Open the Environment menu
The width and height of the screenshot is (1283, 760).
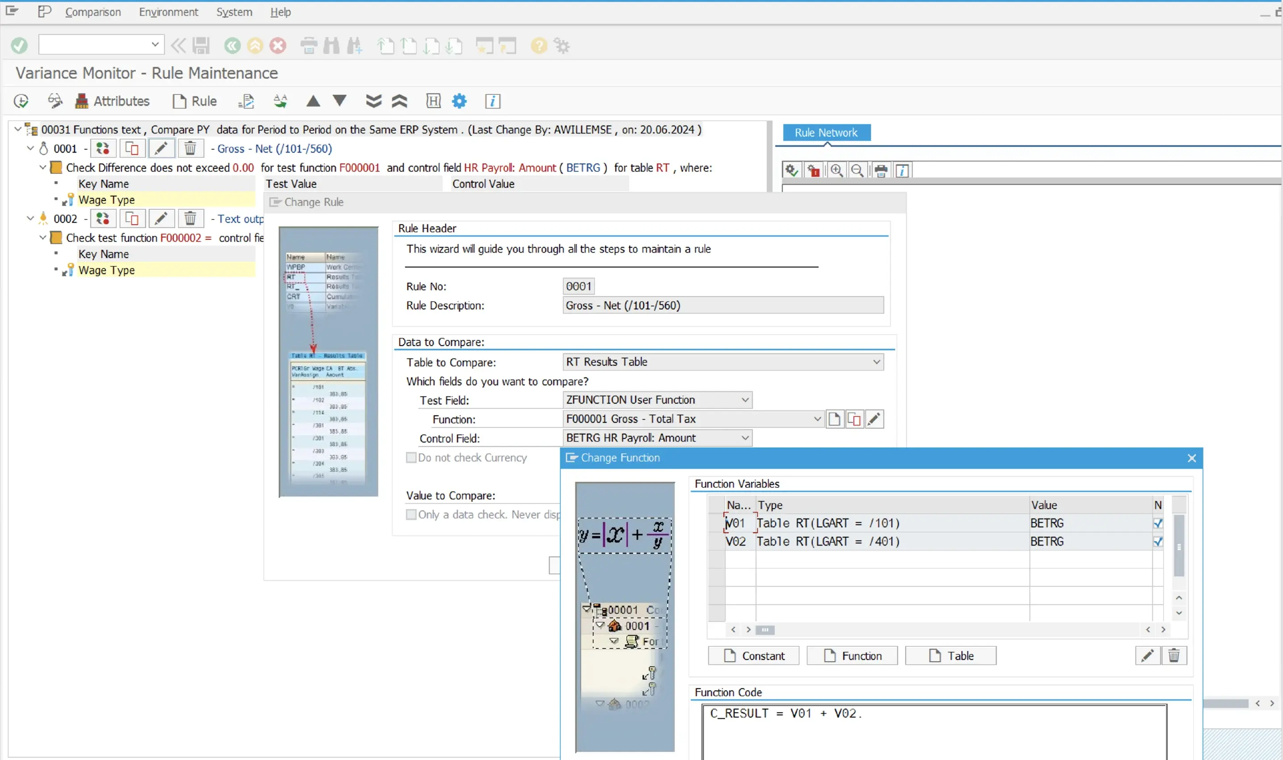click(x=168, y=12)
